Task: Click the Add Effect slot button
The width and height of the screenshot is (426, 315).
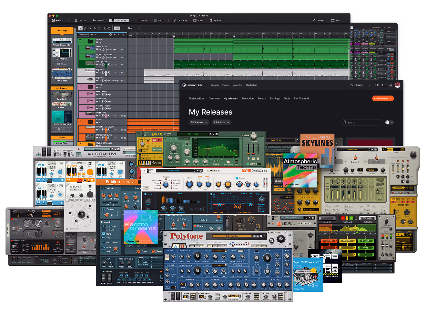Action: pos(62,129)
